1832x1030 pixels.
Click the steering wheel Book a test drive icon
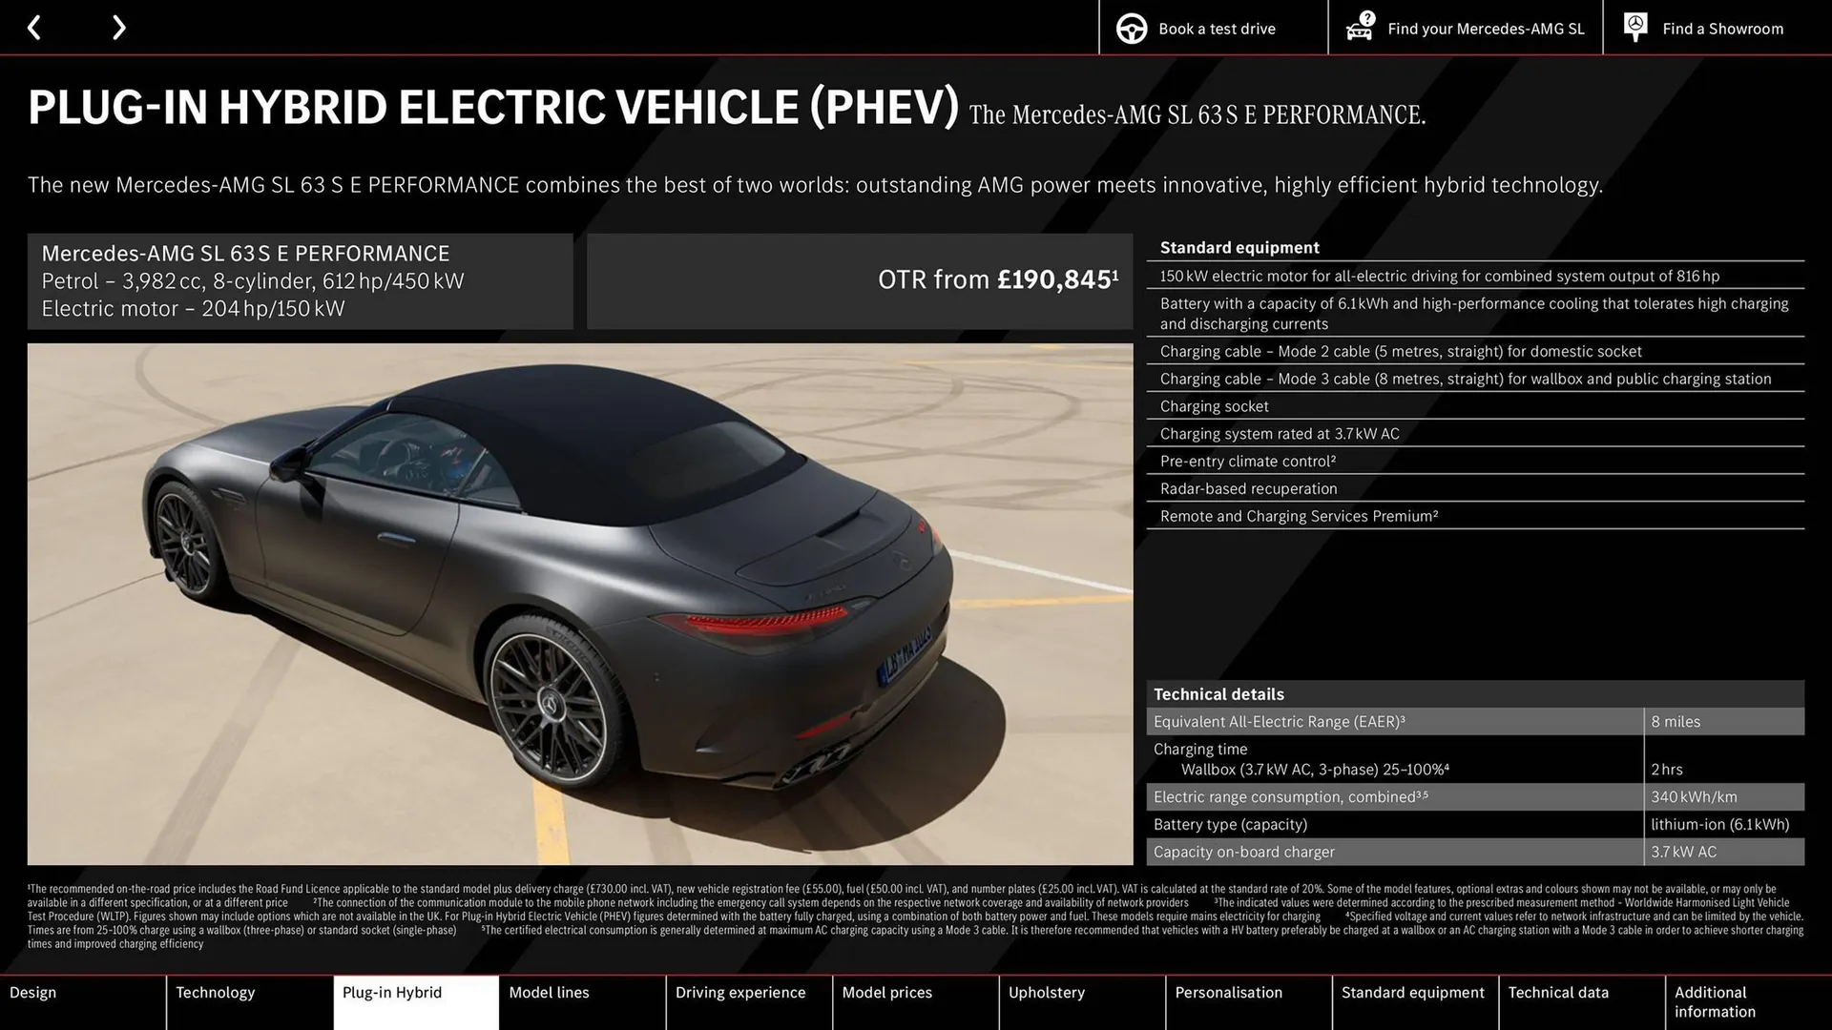tap(1132, 28)
